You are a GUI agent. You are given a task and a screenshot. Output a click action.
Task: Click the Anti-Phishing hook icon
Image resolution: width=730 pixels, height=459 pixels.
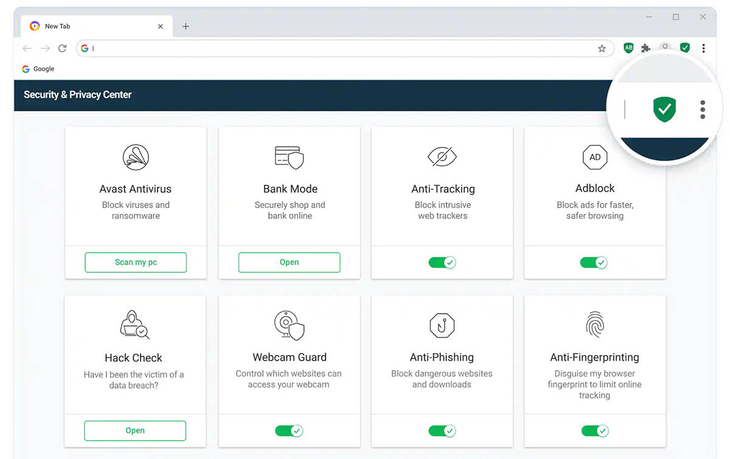(442, 325)
